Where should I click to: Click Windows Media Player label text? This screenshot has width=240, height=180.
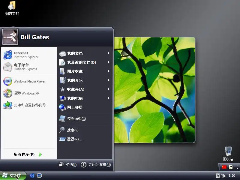30,81
